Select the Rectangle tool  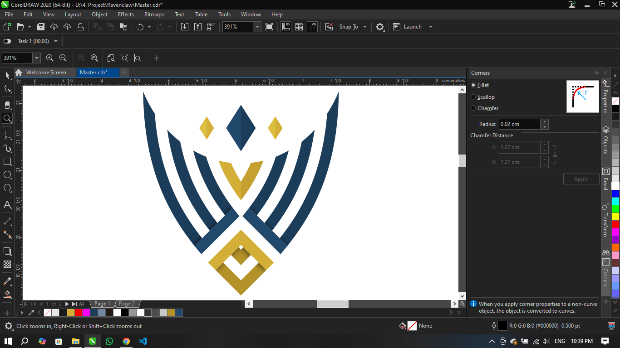pyautogui.click(x=7, y=162)
